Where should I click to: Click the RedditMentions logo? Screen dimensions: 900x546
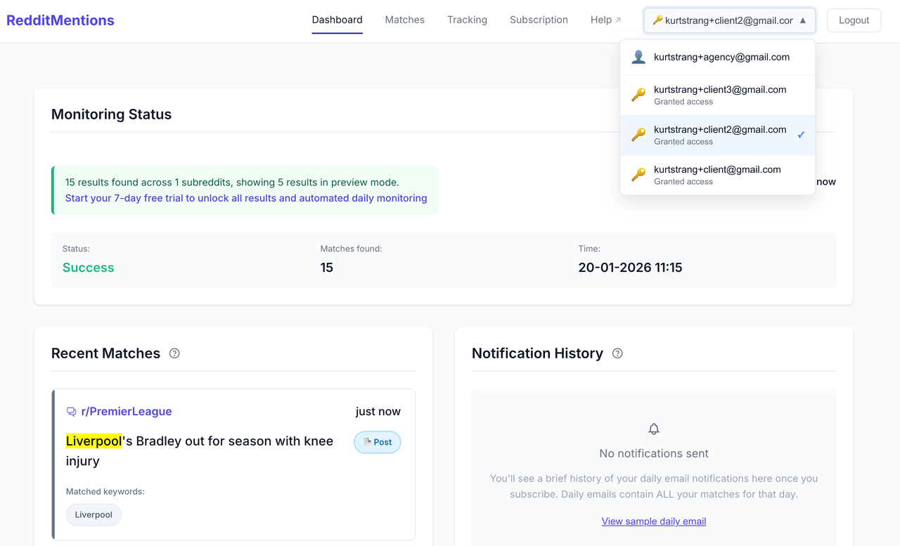(60, 20)
